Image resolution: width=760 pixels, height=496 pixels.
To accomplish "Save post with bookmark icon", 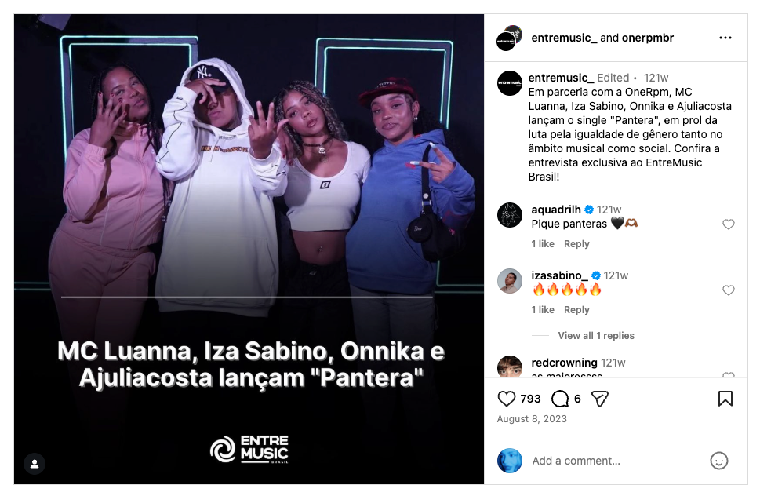I will 725,399.
